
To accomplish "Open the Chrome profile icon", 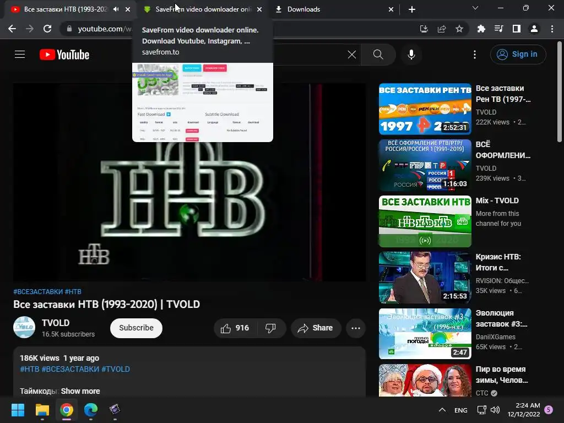I will click(534, 29).
